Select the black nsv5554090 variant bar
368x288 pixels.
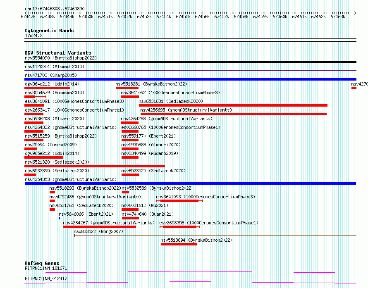190,62
